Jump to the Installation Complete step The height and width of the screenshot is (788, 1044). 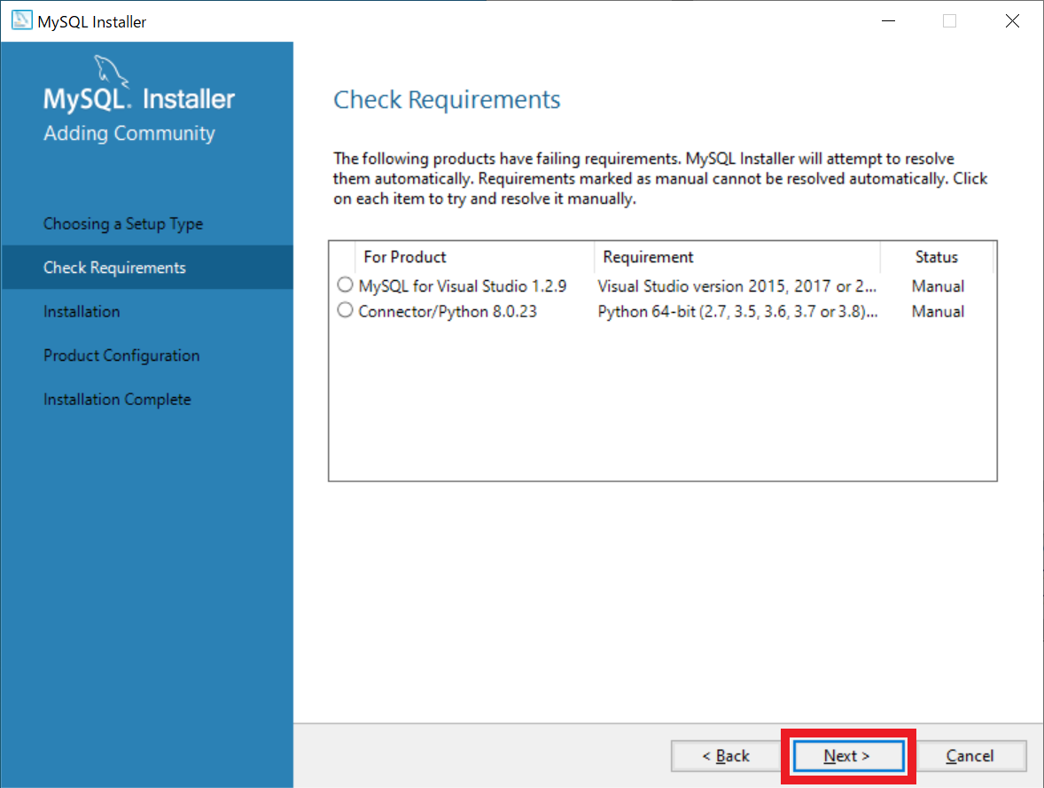[117, 400]
